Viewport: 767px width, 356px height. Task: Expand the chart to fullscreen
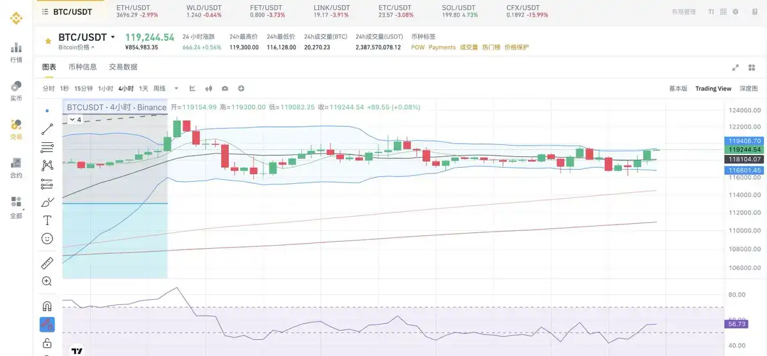click(x=736, y=68)
